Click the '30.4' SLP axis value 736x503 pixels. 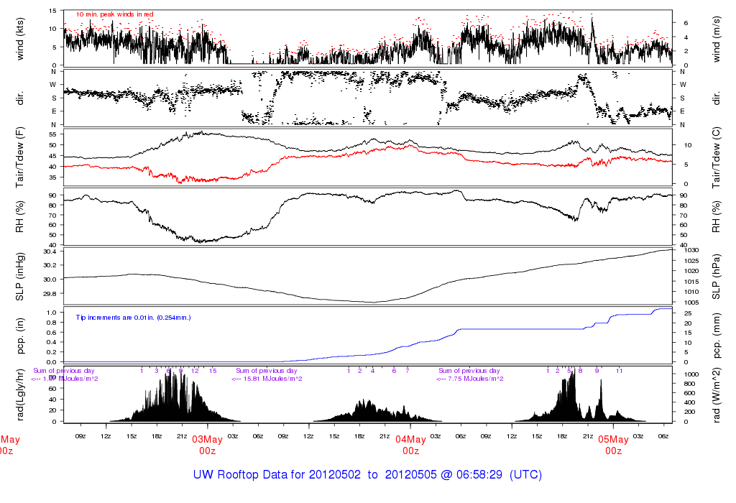(x=50, y=251)
